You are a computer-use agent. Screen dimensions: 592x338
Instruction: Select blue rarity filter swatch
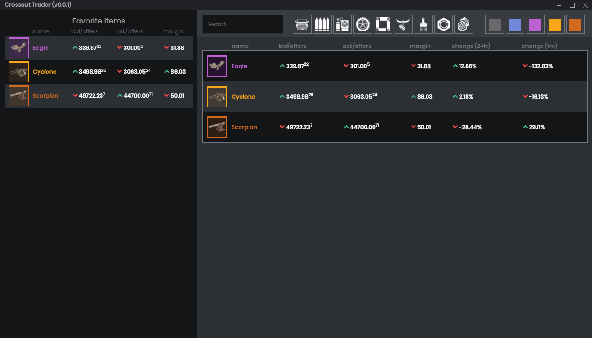coord(515,24)
